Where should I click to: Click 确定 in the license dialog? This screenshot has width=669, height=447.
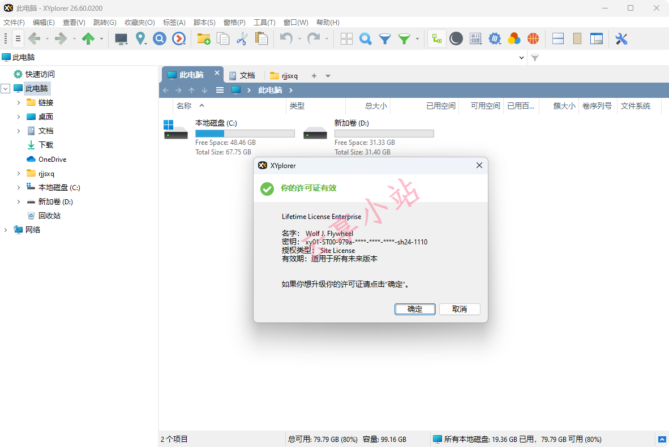pyautogui.click(x=415, y=310)
